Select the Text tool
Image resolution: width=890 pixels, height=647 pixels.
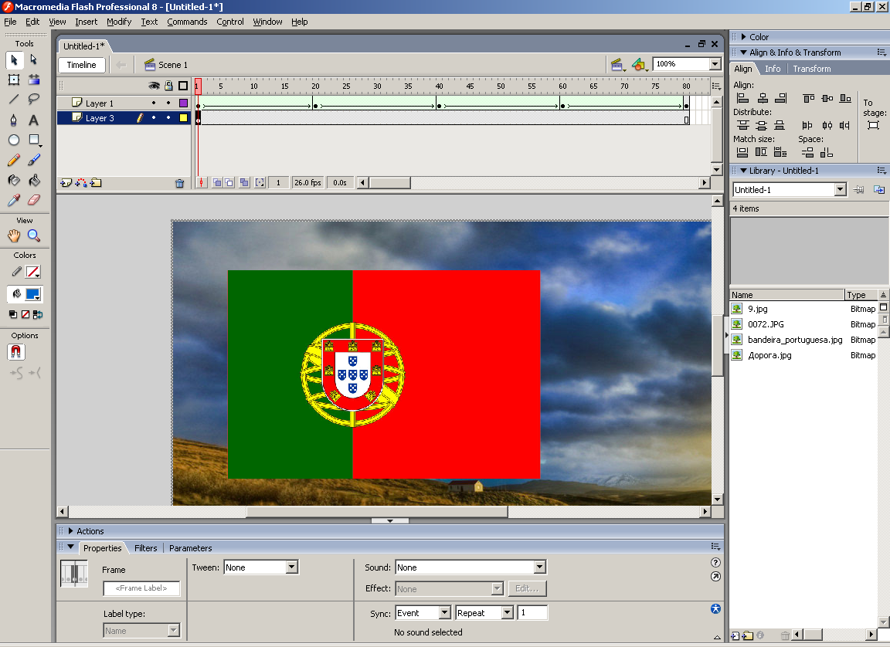click(x=33, y=120)
